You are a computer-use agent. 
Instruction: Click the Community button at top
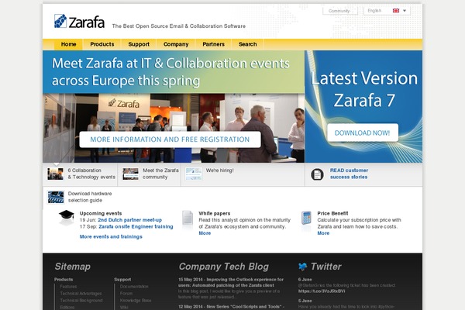pyautogui.click(x=340, y=11)
